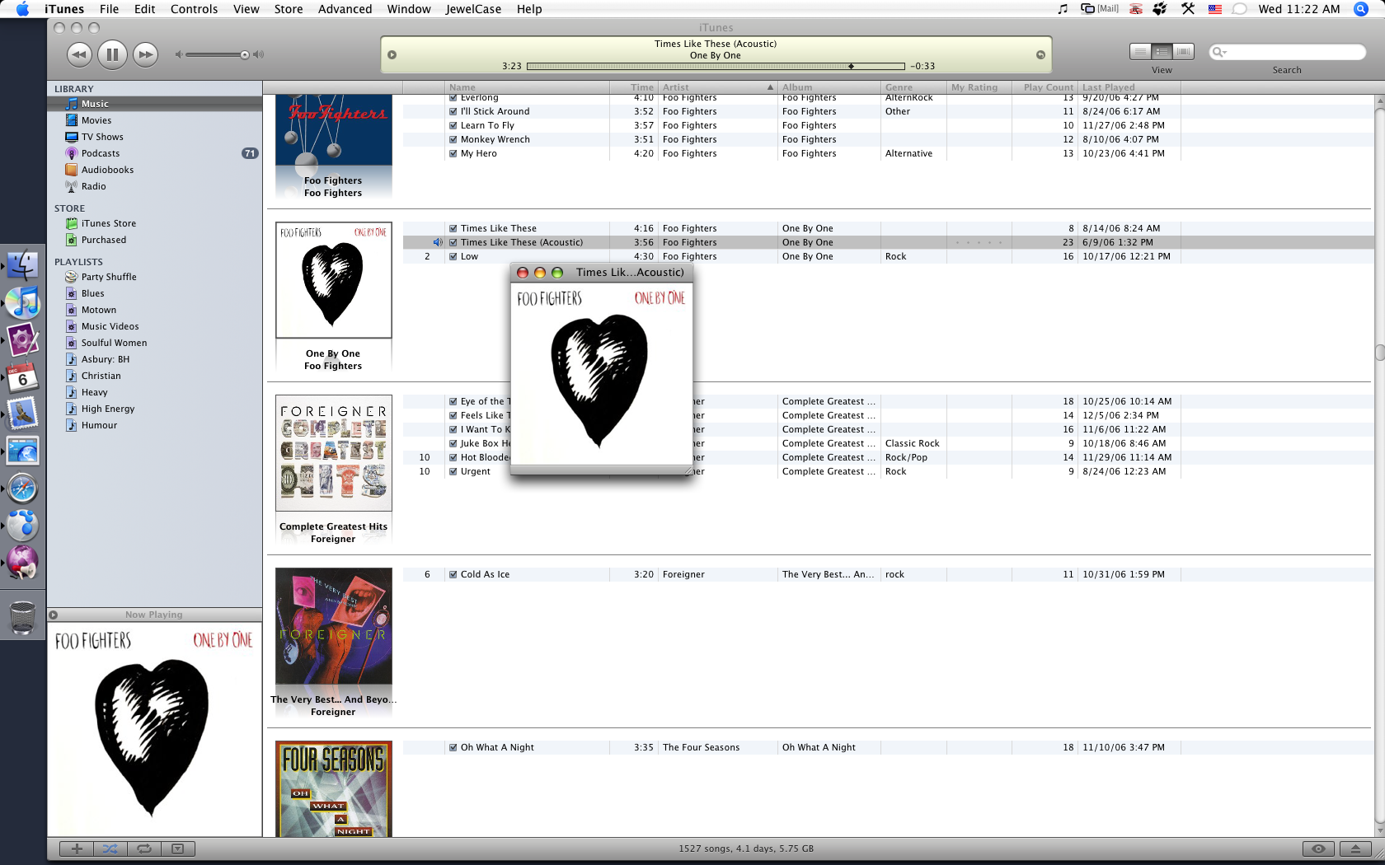Open the browse eye button
The height and width of the screenshot is (865, 1385).
click(1318, 849)
